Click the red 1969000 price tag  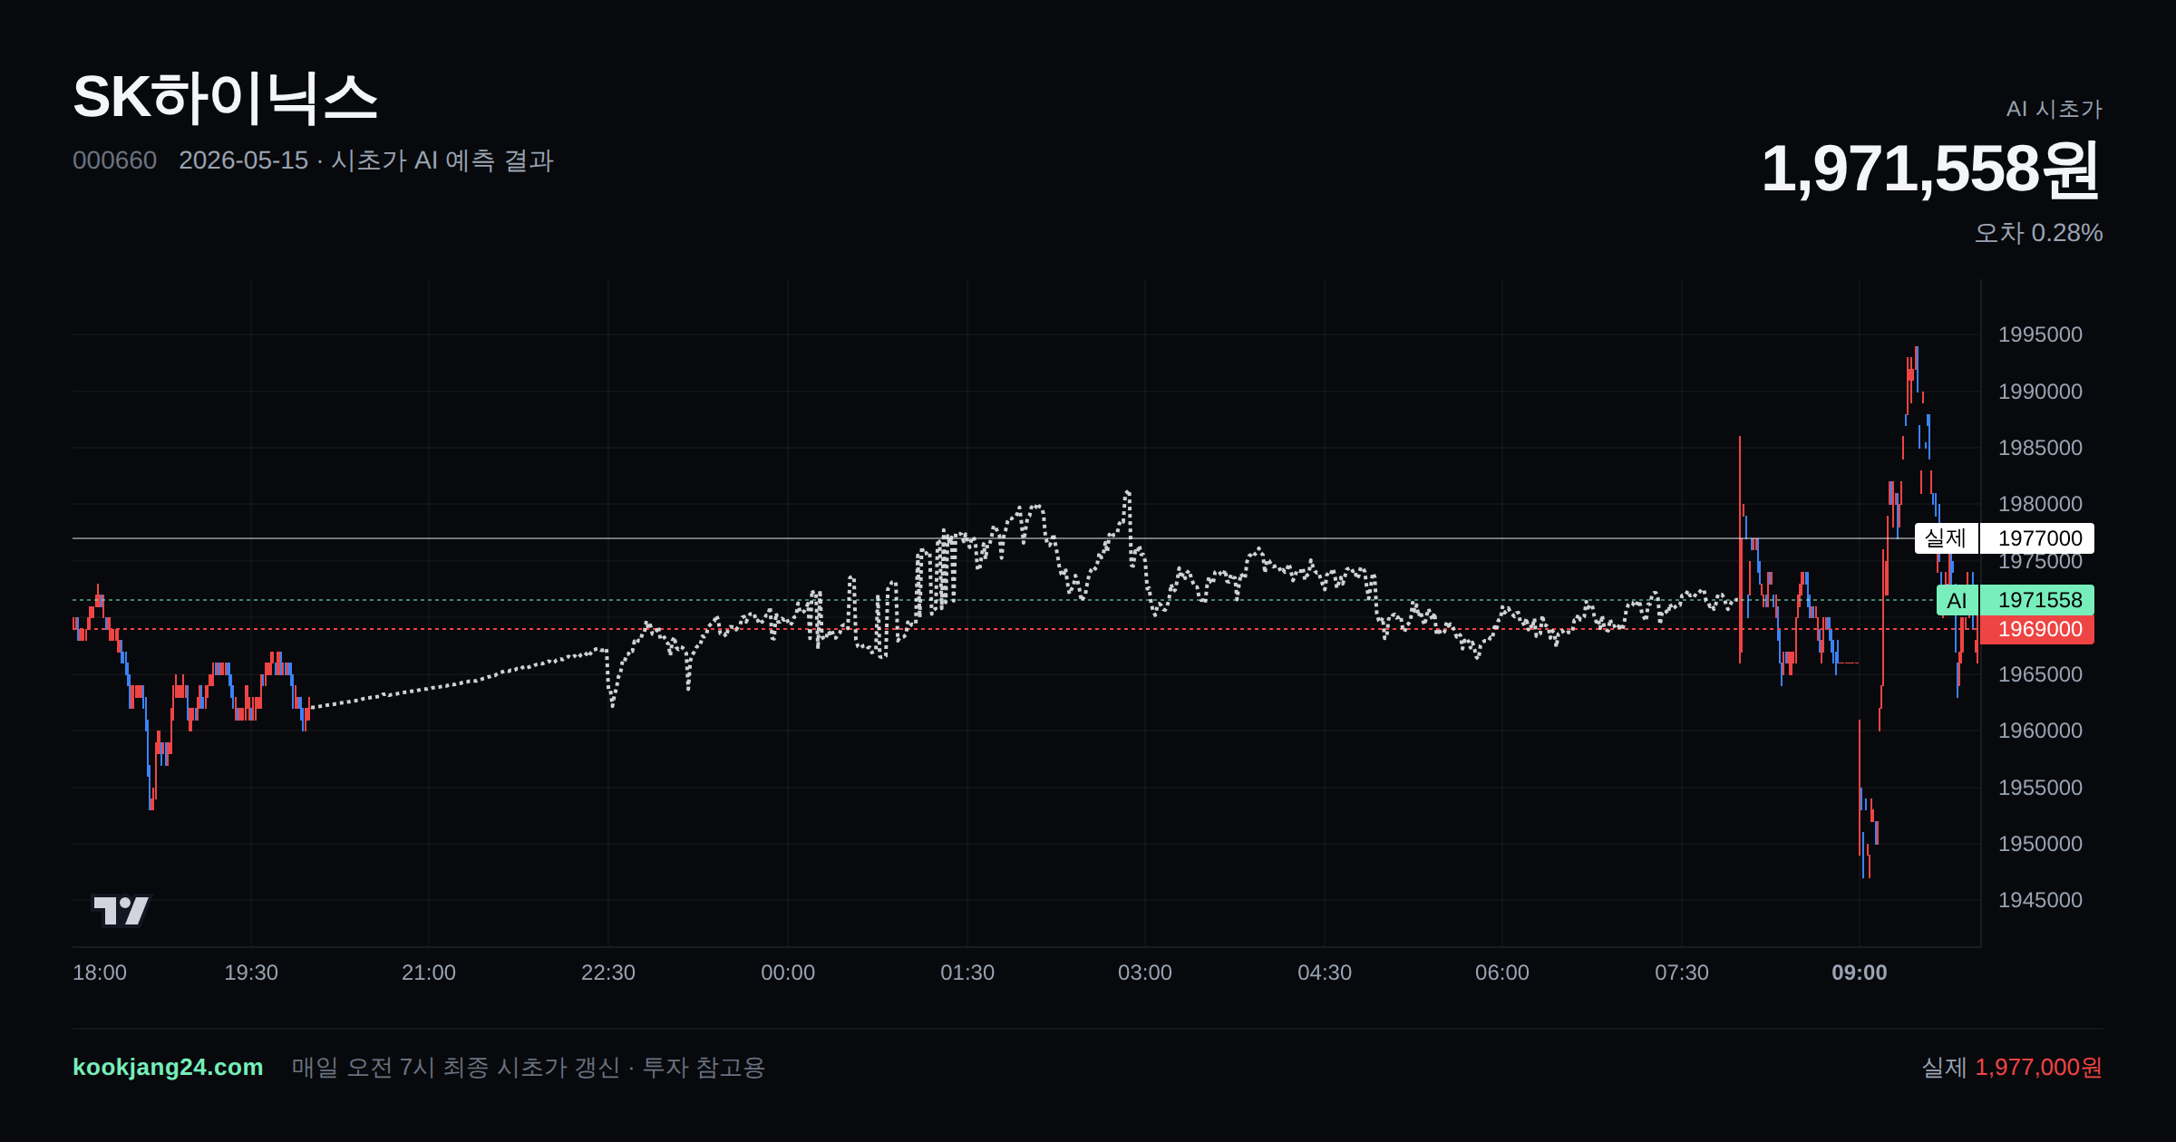coord(2037,629)
